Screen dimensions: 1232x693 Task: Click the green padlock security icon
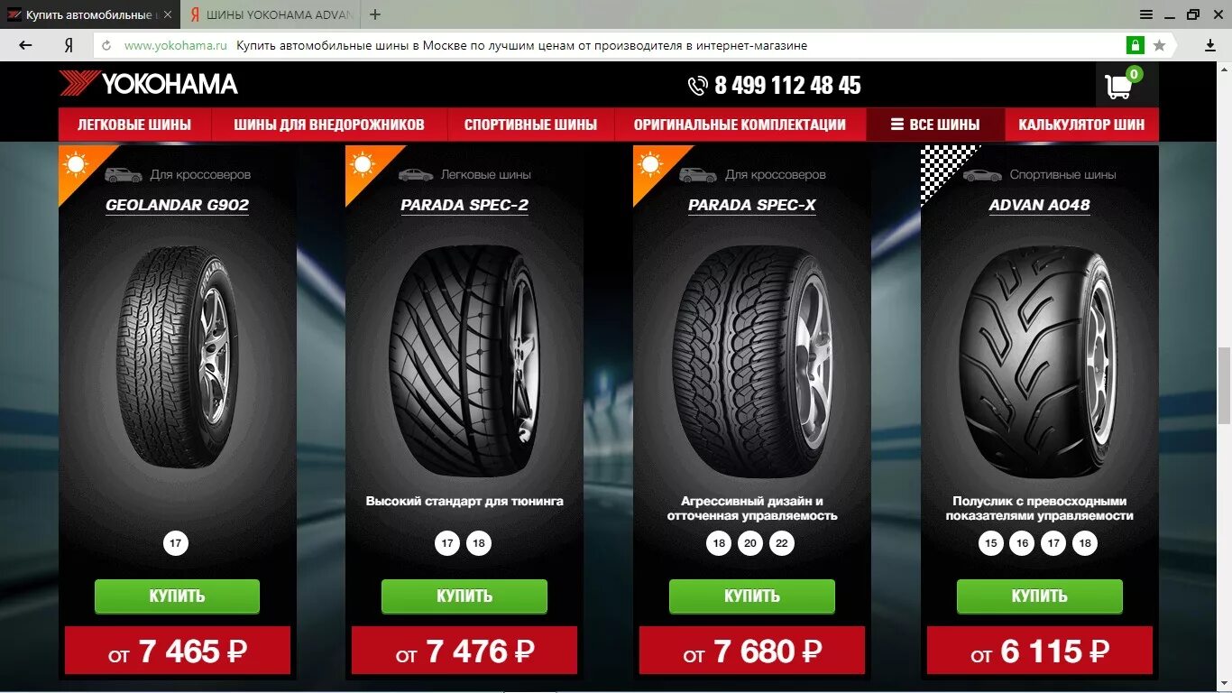click(x=1135, y=45)
